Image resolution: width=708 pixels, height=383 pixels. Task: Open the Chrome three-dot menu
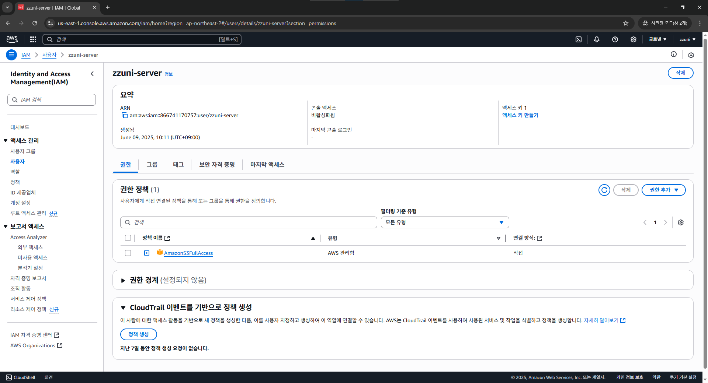[700, 23]
